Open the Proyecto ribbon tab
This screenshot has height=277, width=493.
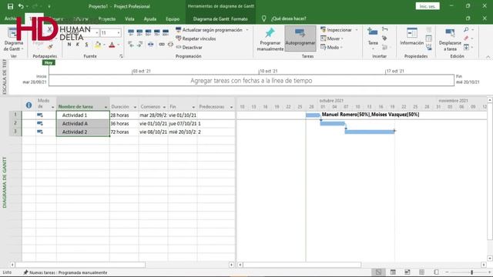click(x=107, y=18)
